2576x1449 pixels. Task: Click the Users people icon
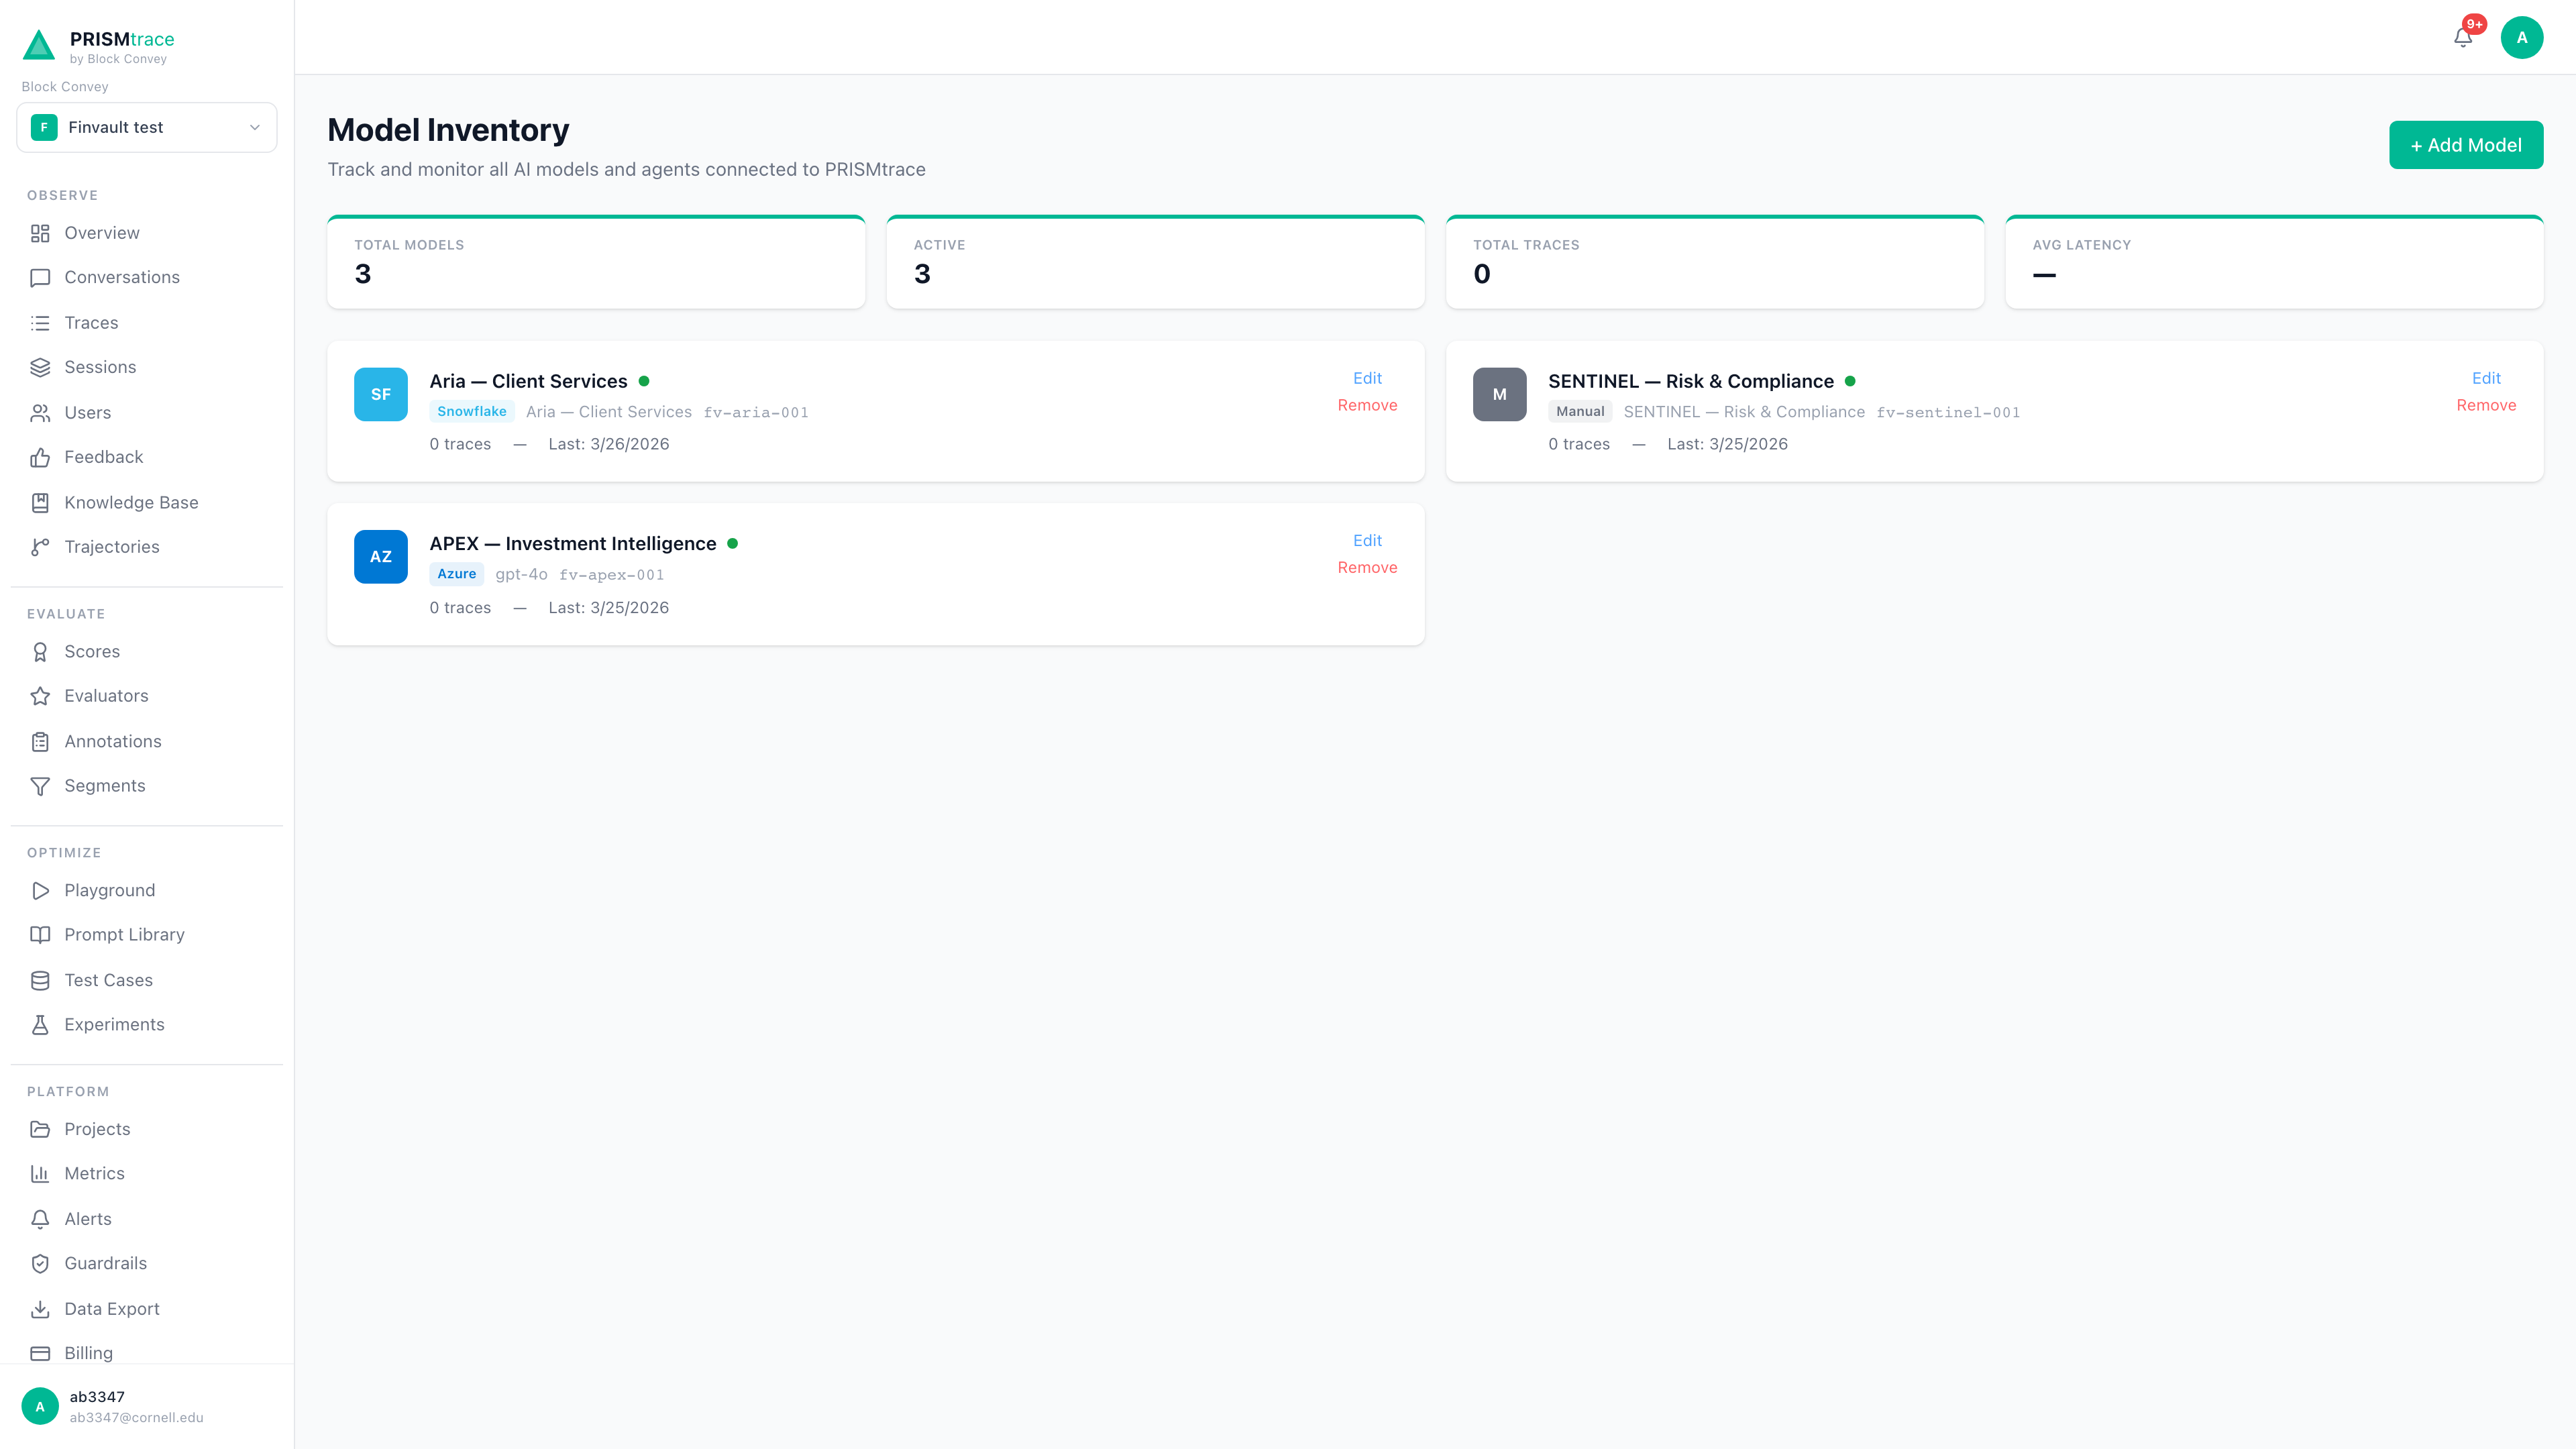pyautogui.click(x=40, y=413)
